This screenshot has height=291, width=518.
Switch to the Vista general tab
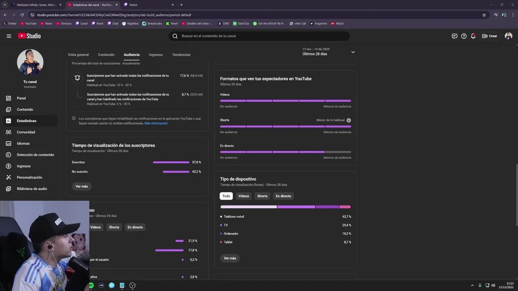tap(78, 55)
